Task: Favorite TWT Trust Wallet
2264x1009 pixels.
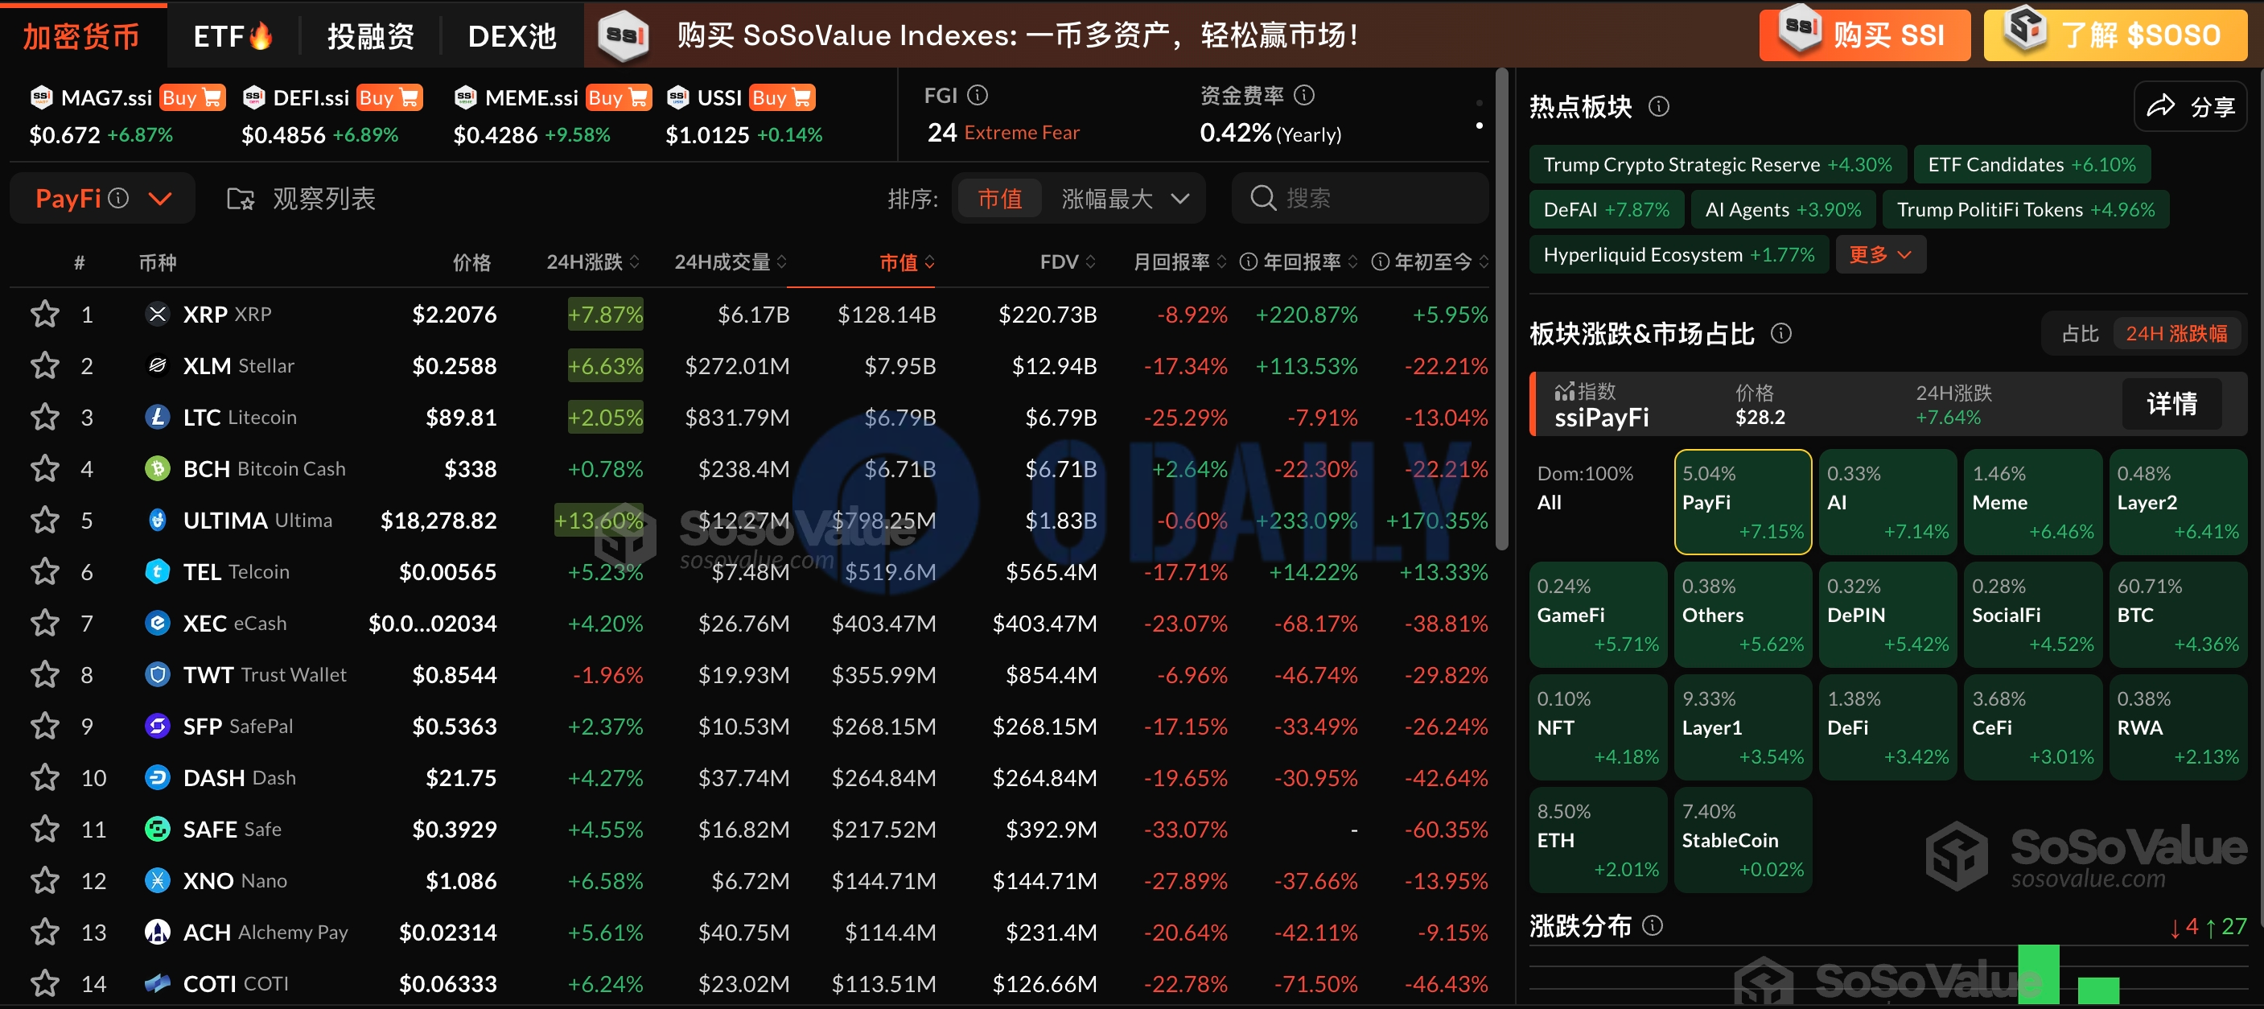Action: [x=45, y=674]
